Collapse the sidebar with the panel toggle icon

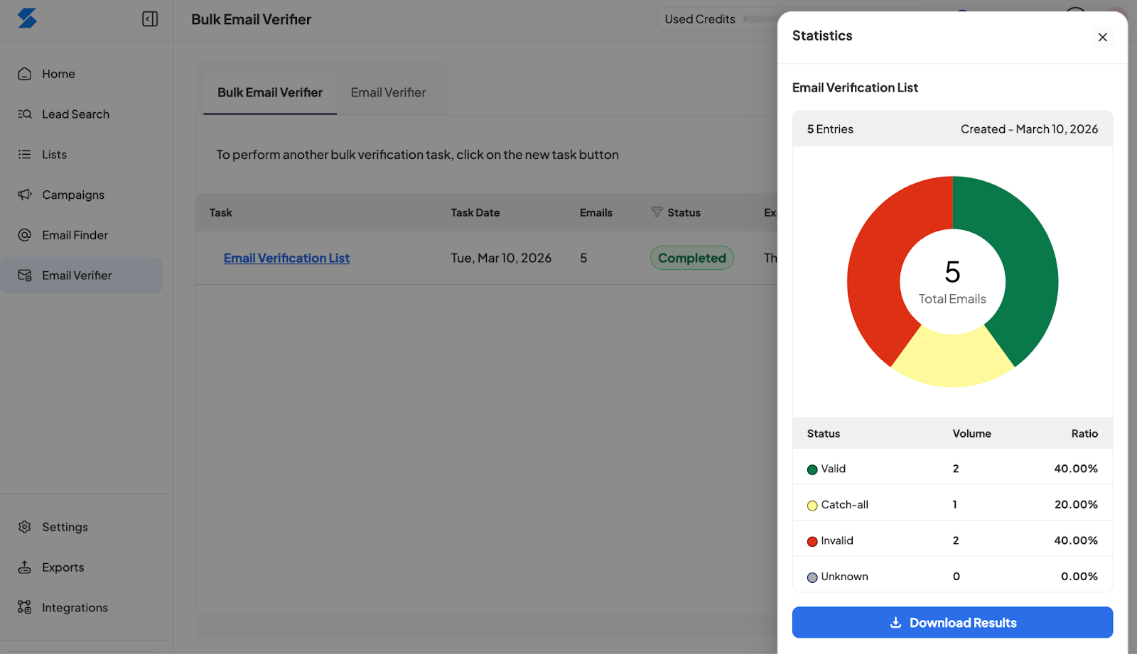click(x=150, y=19)
